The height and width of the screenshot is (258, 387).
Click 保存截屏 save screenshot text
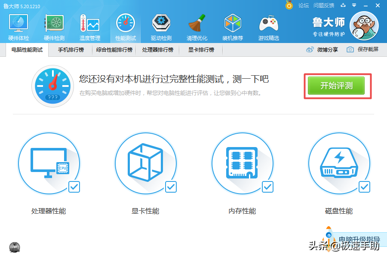pyautogui.click(x=368, y=49)
